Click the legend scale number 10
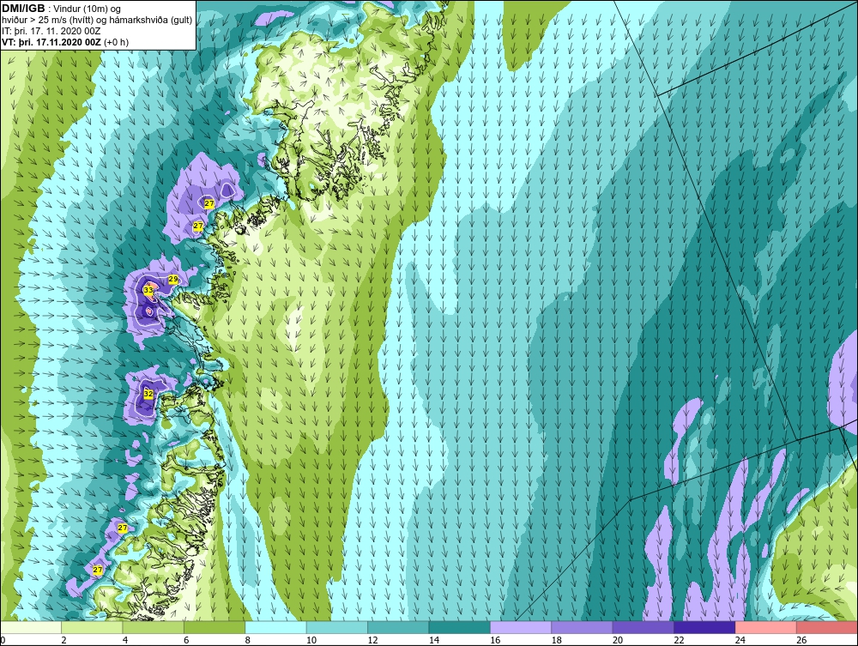 (311, 641)
